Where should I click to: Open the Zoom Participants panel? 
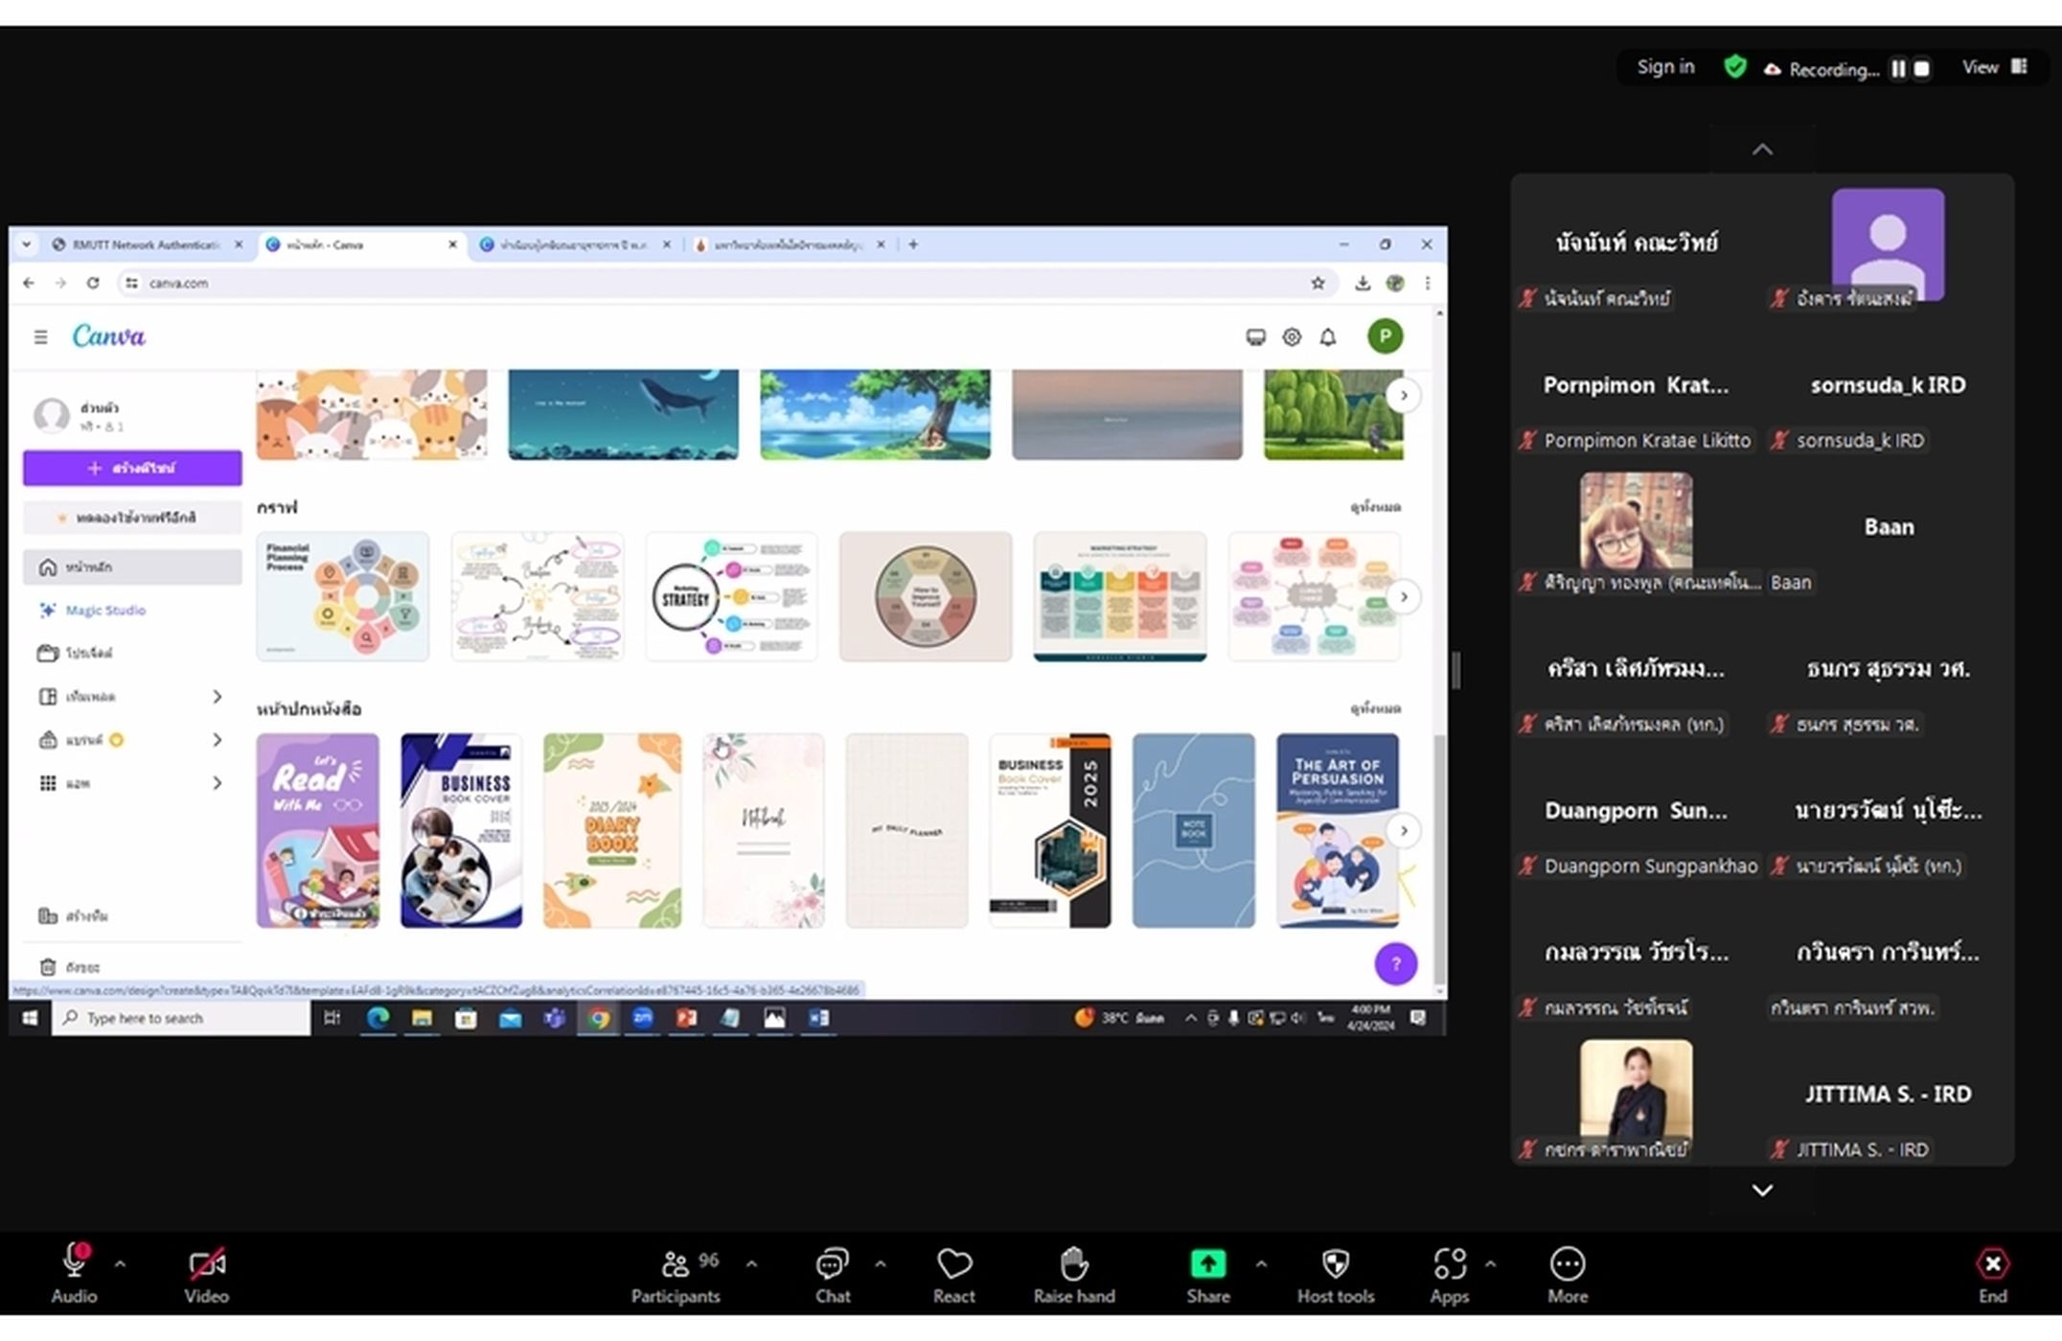point(675,1276)
